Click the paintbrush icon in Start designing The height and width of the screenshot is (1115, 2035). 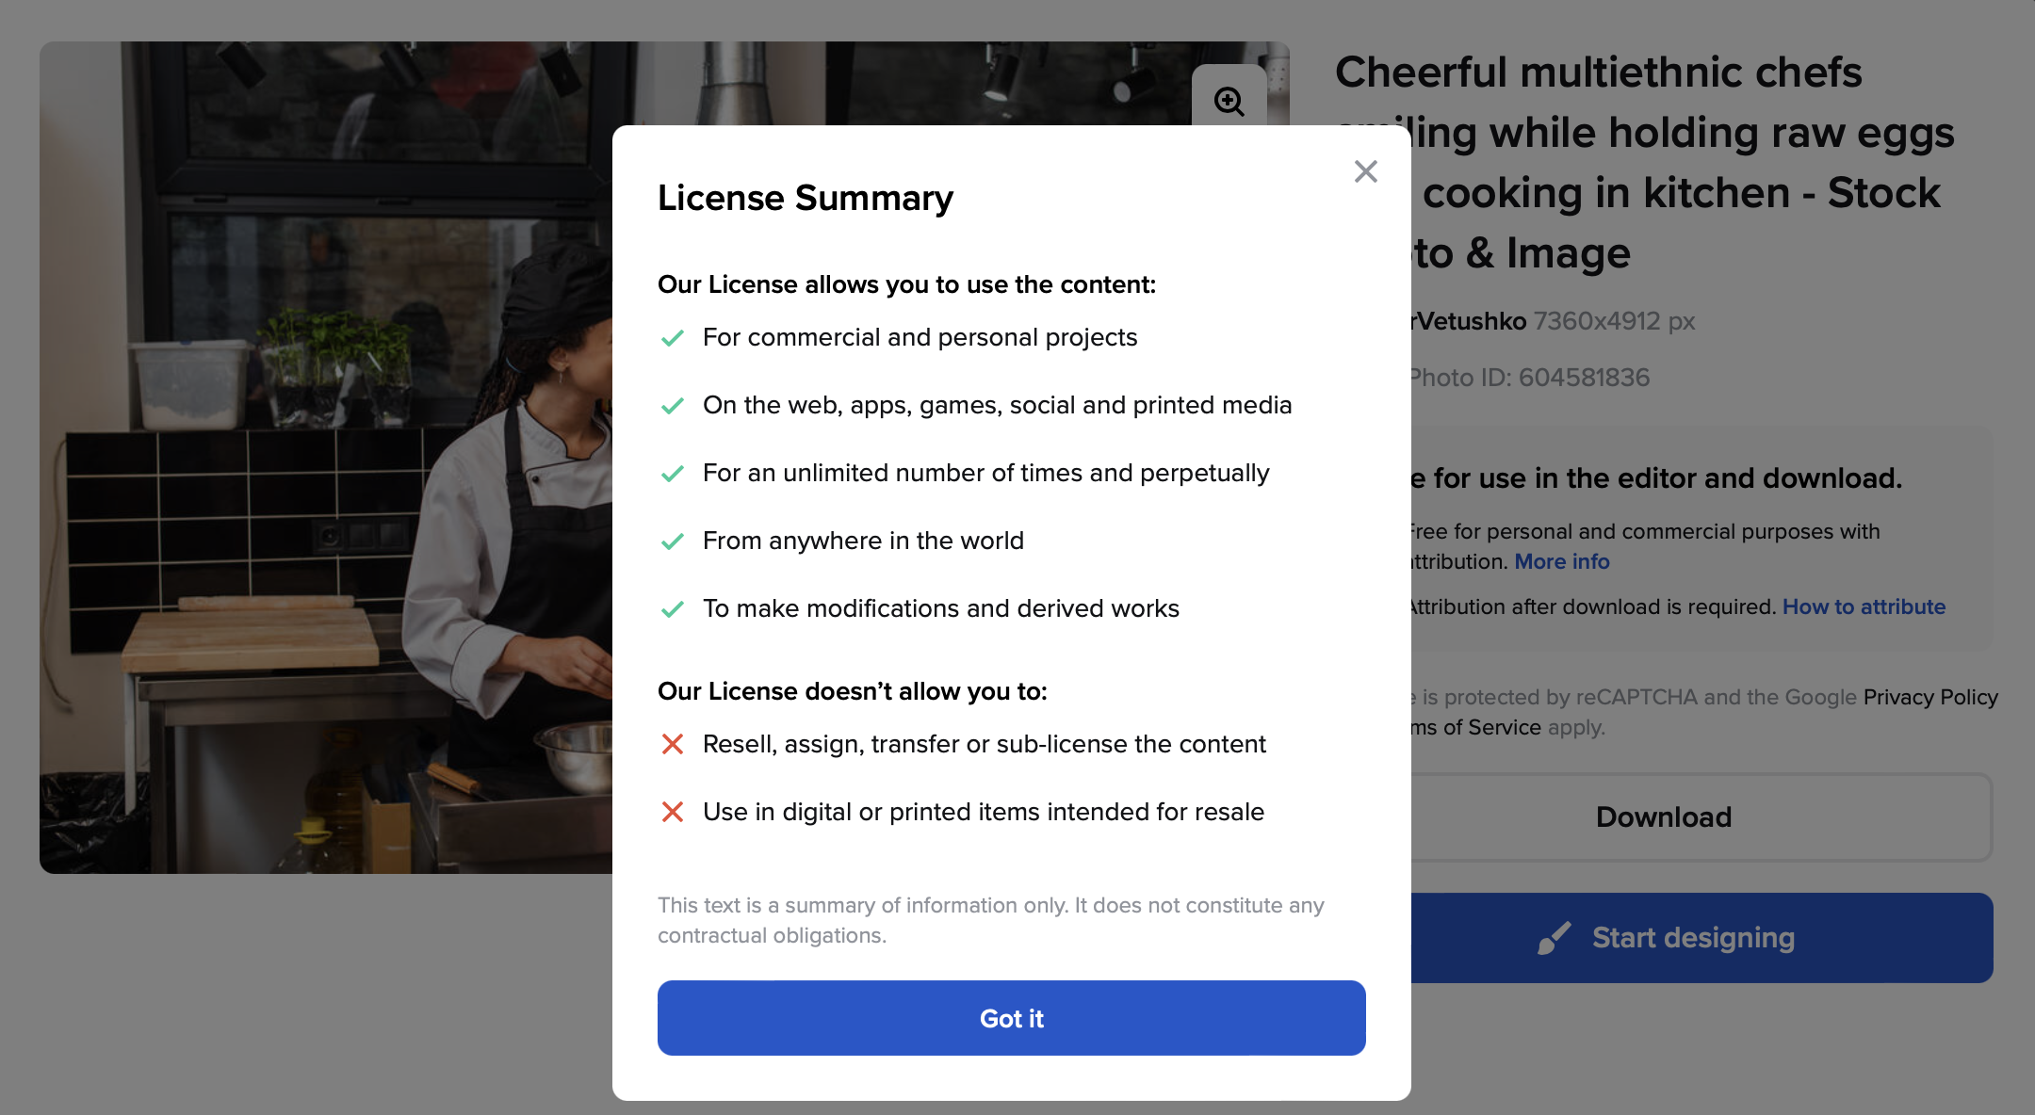pyautogui.click(x=1554, y=938)
